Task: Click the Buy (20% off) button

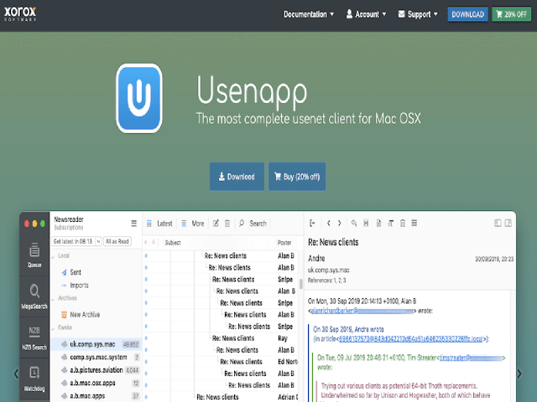Action: coord(297,177)
